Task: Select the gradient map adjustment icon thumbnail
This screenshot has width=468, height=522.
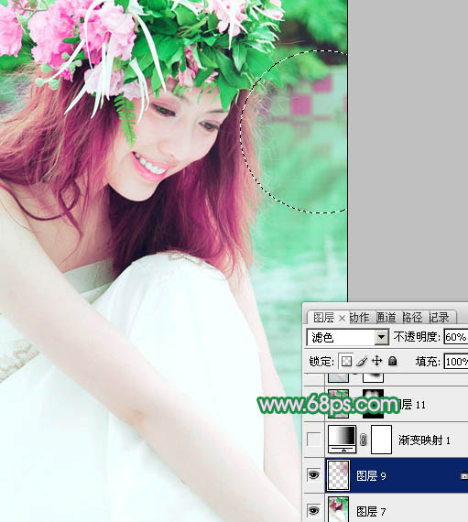Action: click(342, 439)
